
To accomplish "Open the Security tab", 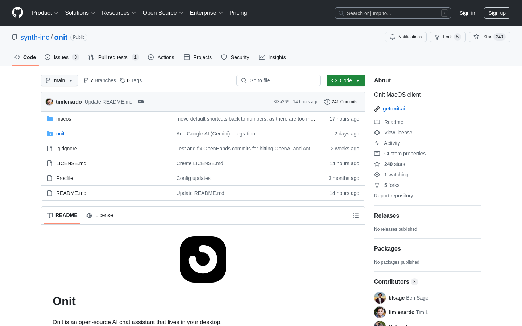I will (x=235, y=57).
